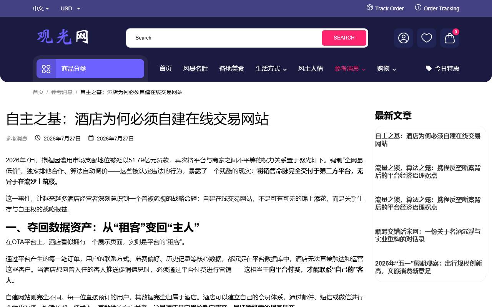This screenshot has width=492, height=307.
Task: Open the 风土人情 menu item
Action: coord(311,68)
